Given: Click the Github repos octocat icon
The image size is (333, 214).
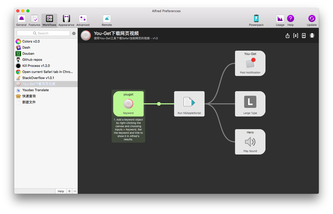Looking at the screenshot, I should click(x=18, y=60).
